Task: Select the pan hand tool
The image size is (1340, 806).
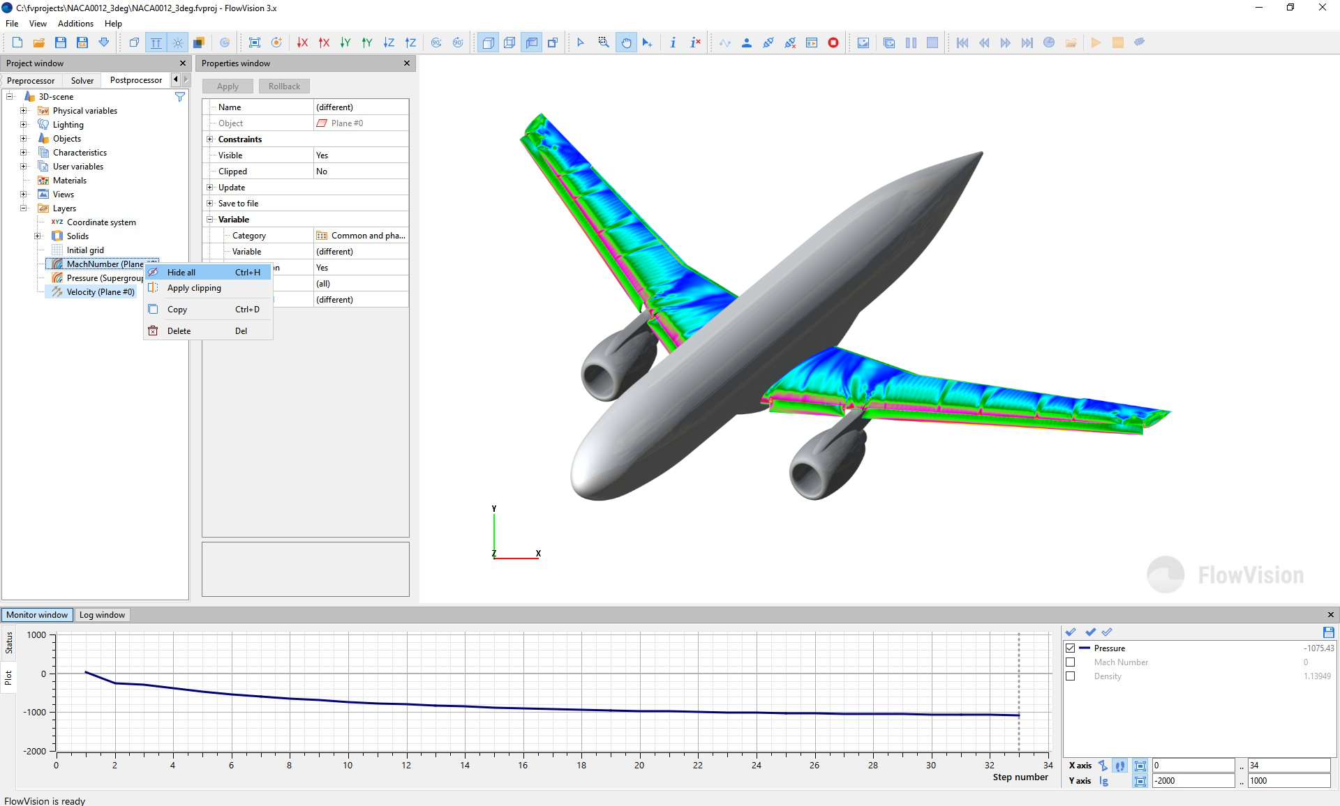Action: pyautogui.click(x=626, y=43)
